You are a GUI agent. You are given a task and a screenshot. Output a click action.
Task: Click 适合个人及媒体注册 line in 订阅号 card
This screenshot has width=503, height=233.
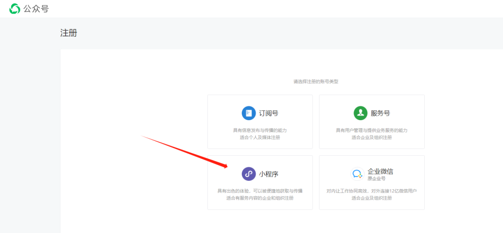[260, 137]
